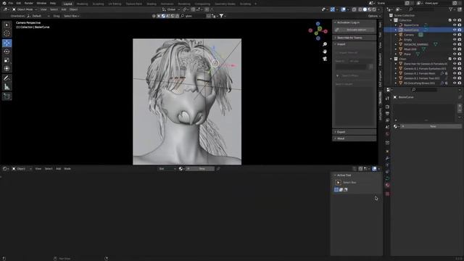Switch to the Modeling workspace tab
This screenshot has width=464, height=261.
click(82, 4)
